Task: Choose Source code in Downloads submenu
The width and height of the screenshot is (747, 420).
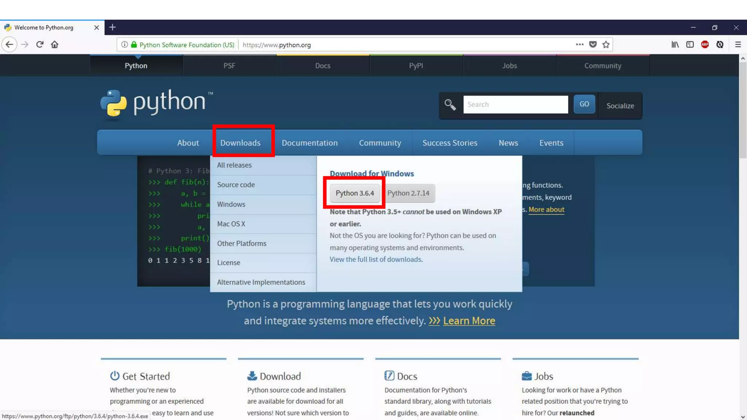Action: [x=263, y=185]
